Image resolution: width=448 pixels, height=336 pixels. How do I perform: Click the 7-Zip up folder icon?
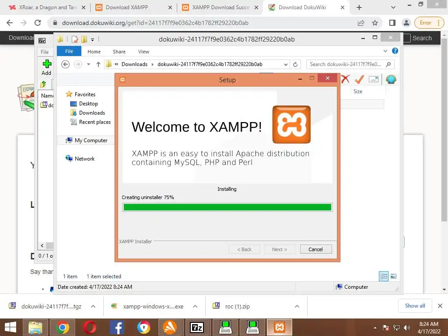[x=43, y=84]
